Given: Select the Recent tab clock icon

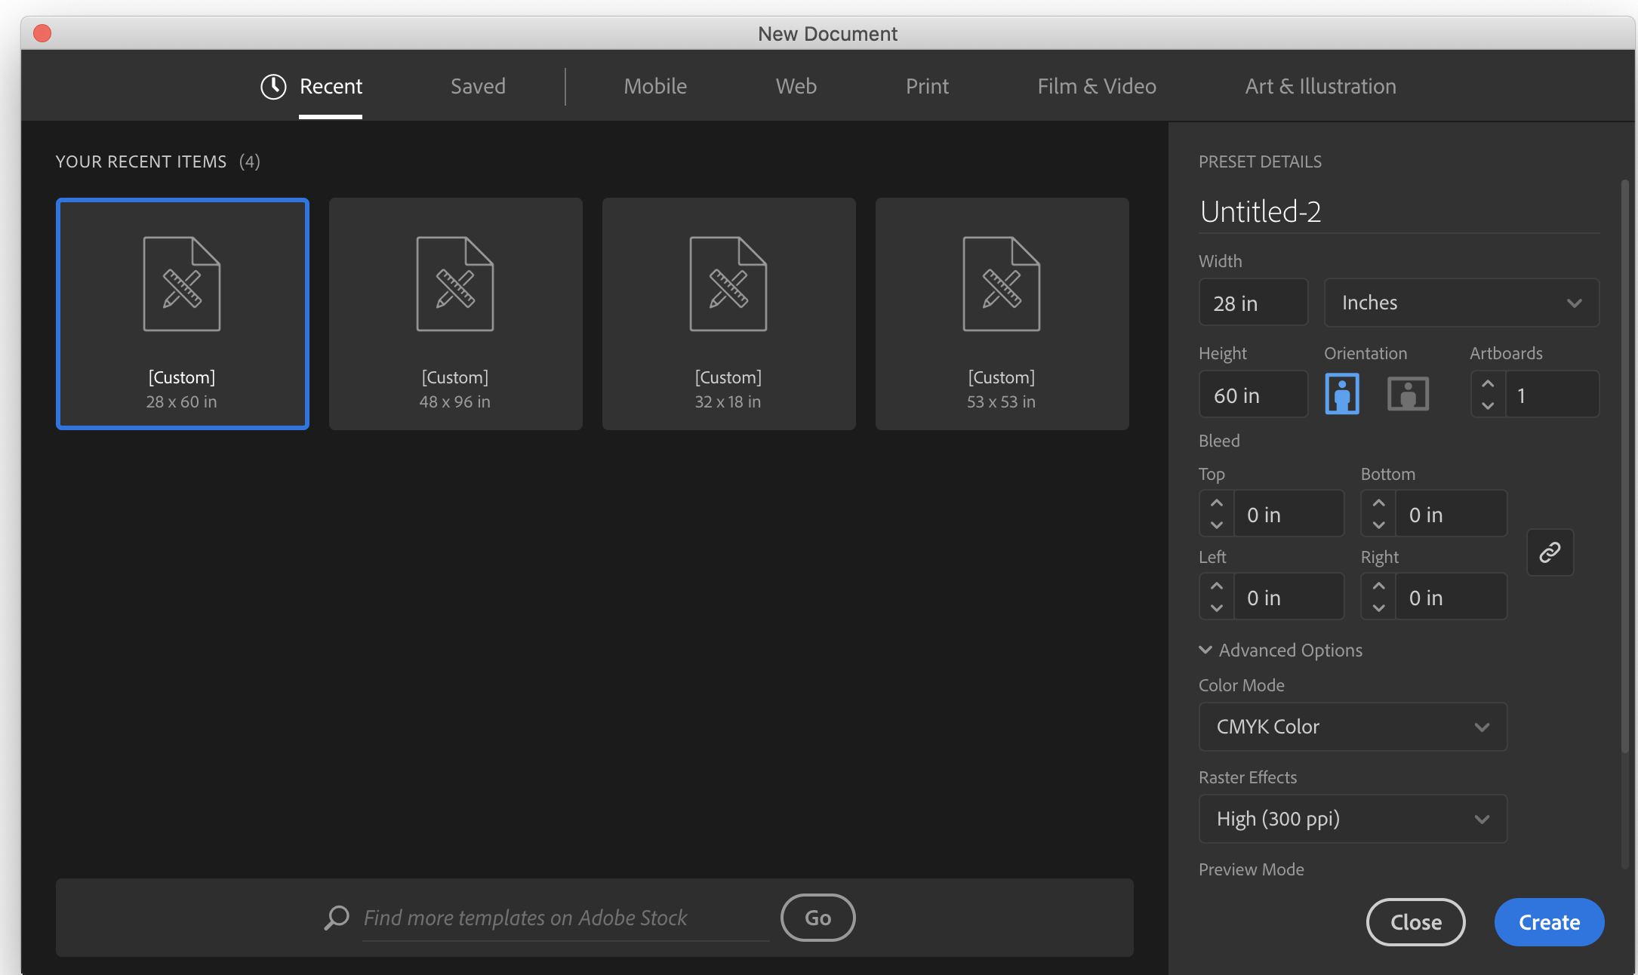Looking at the screenshot, I should pos(273,86).
